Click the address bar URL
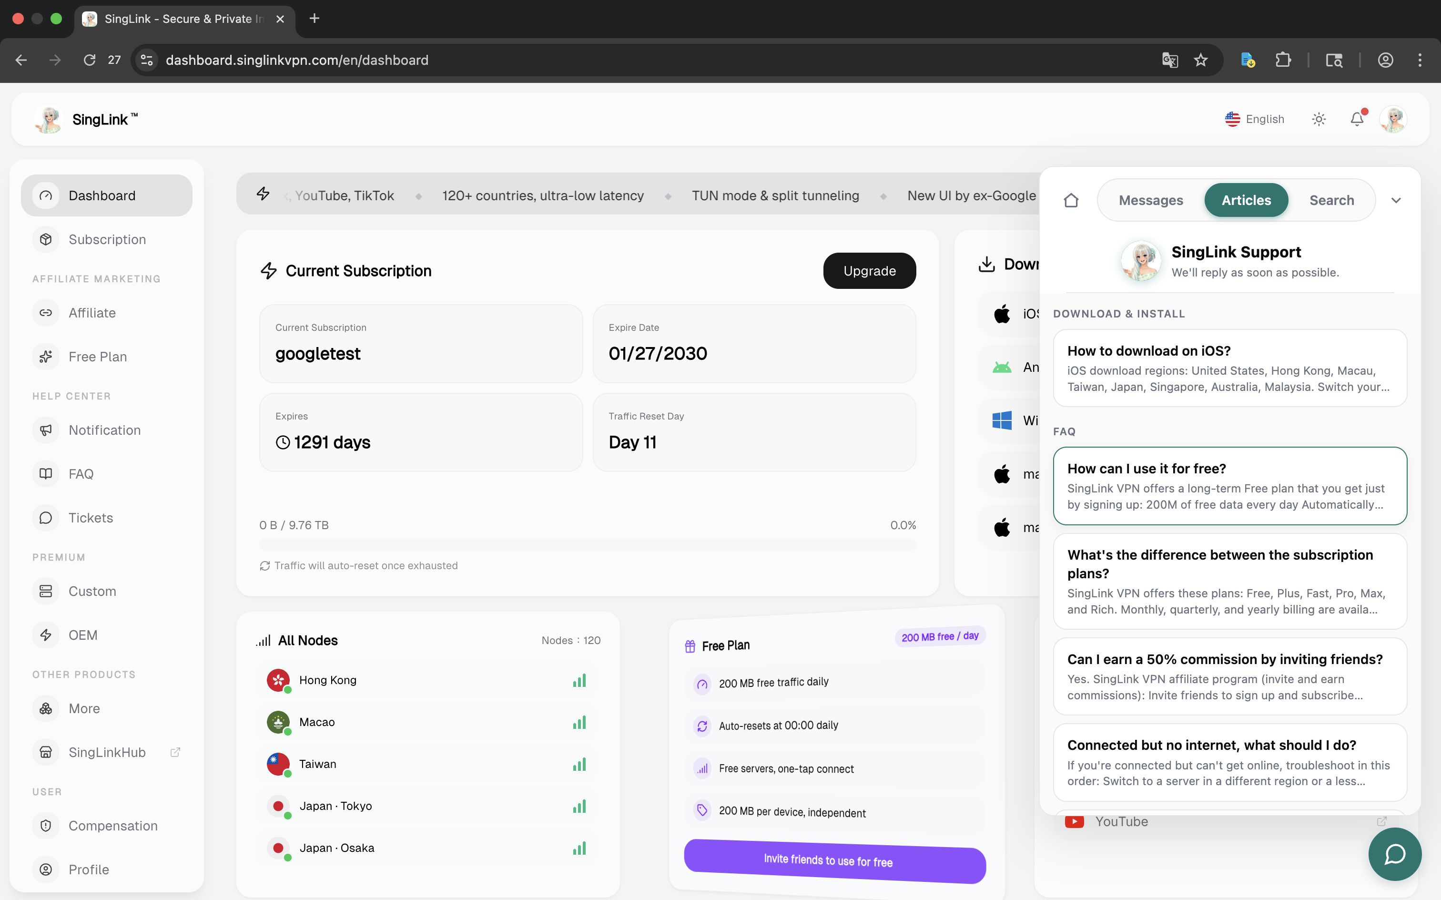The image size is (1441, 900). coord(297,60)
